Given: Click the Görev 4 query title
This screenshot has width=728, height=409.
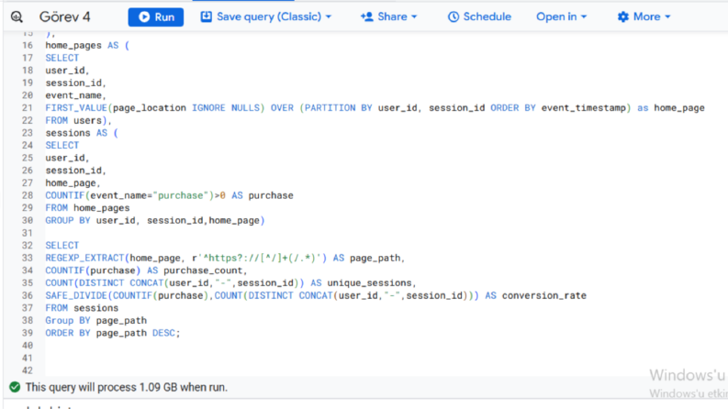Looking at the screenshot, I should tap(64, 17).
